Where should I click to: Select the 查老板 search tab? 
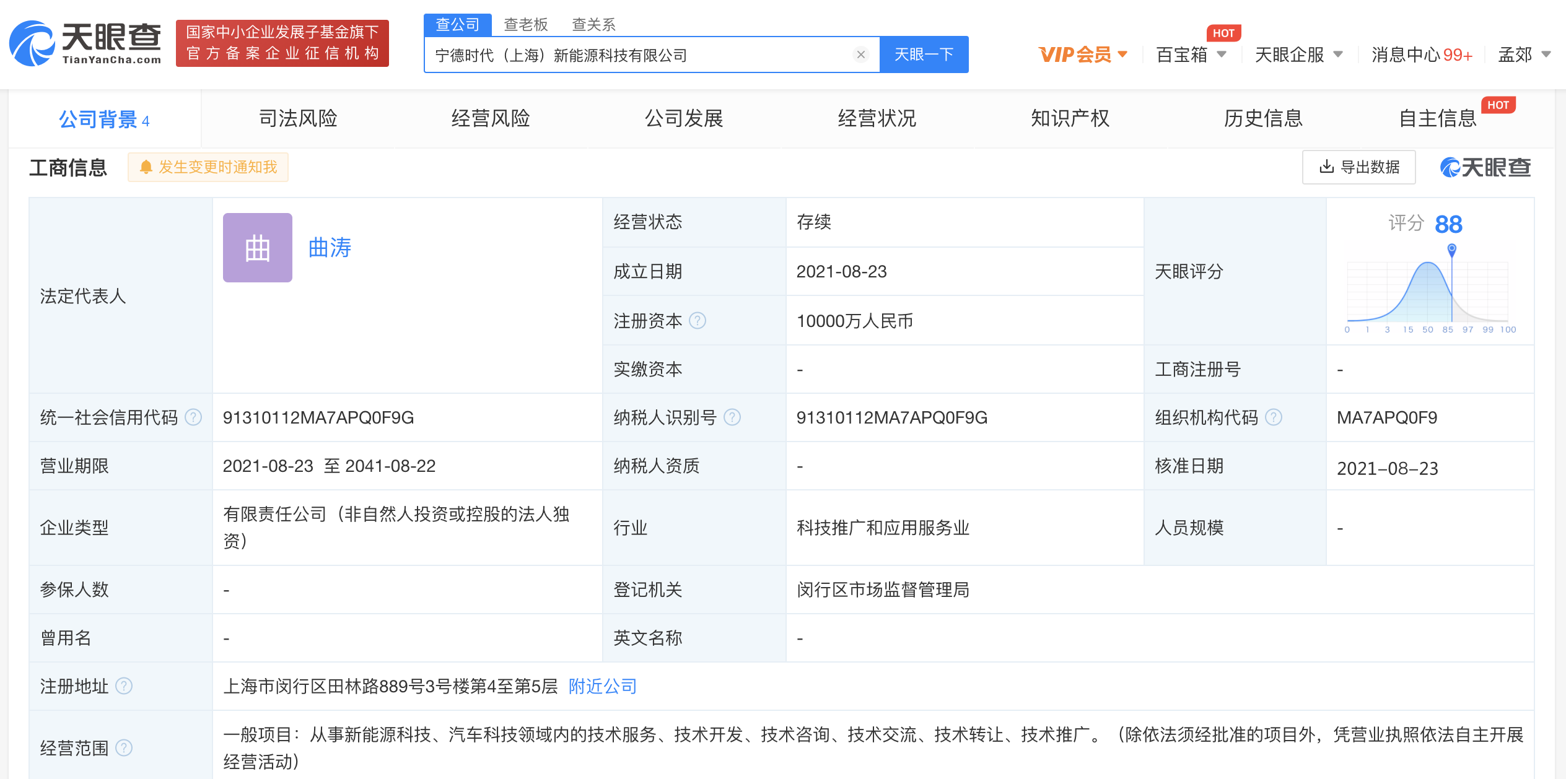click(526, 24)
